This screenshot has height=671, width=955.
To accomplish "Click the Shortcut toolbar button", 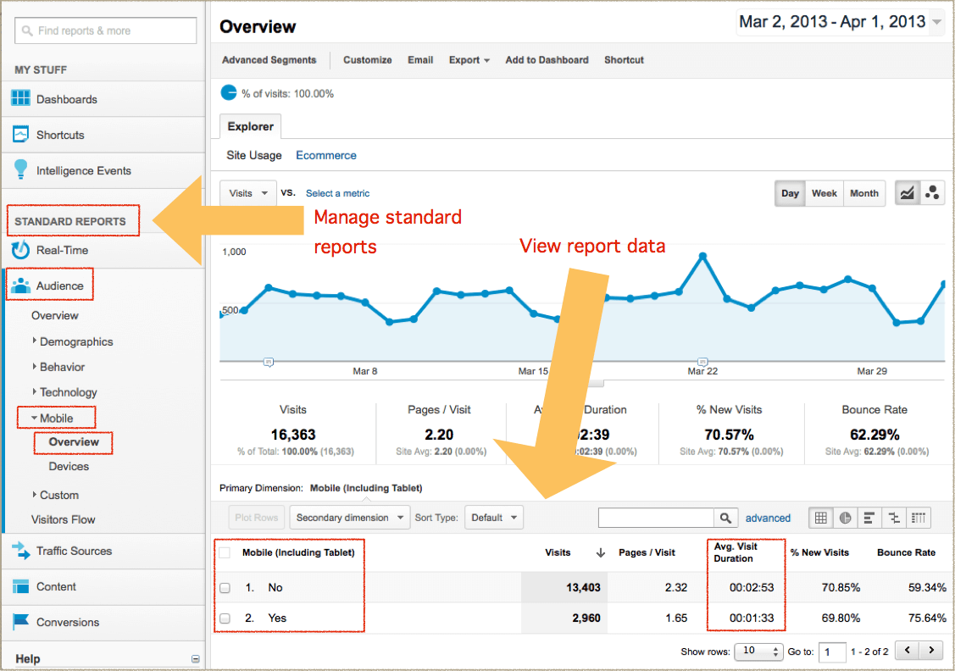I will (624, 59).
